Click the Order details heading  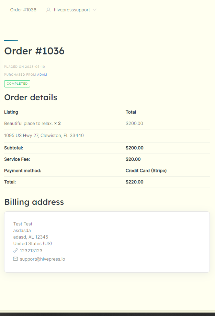pyautogui.click(x=31, y=97)
